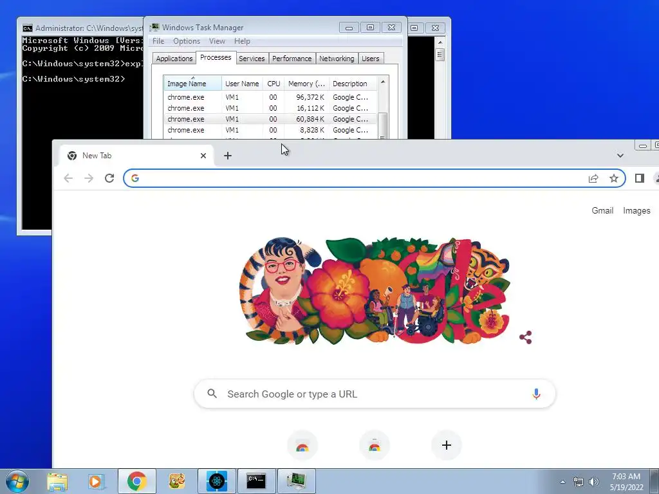Image resolution: width=659 pixels, height=494 pixels.
Task: Click the Google doodle image
Action: tap(375, 291)
